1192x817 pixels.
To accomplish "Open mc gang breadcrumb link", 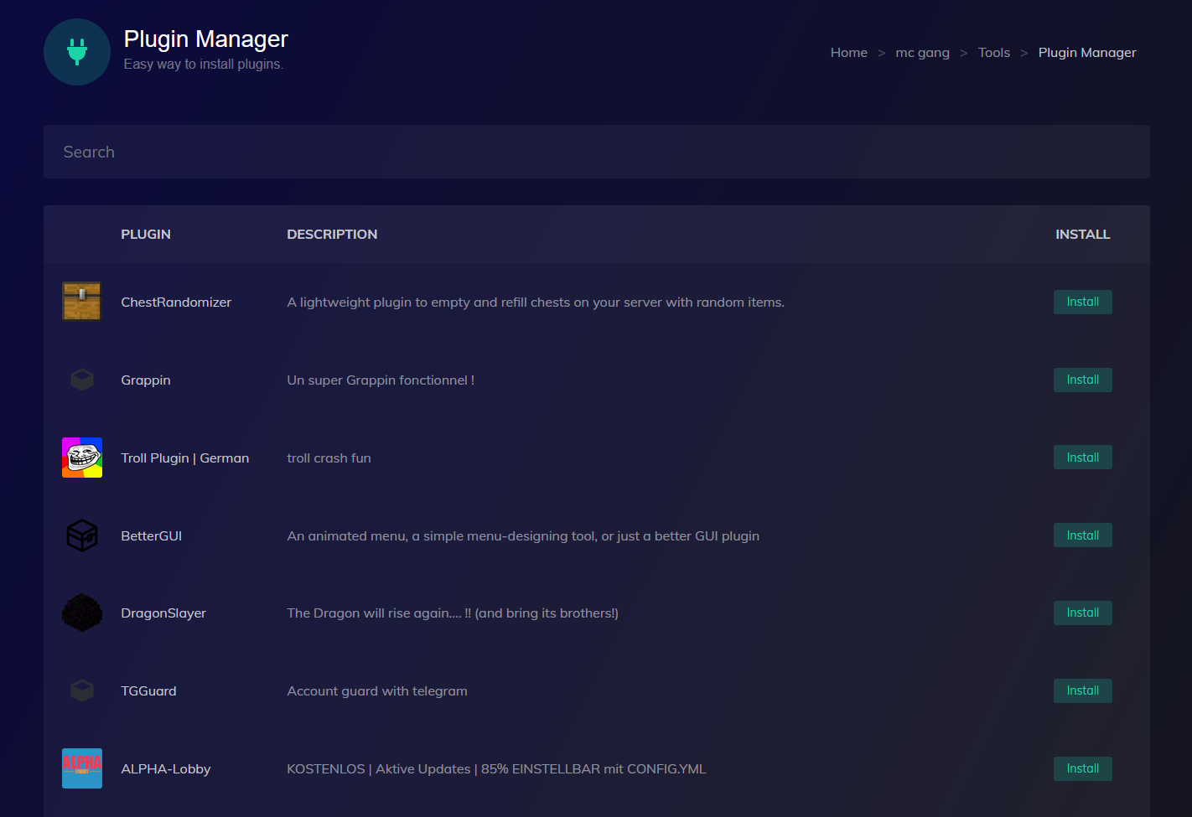I will (x=922, y=52).
